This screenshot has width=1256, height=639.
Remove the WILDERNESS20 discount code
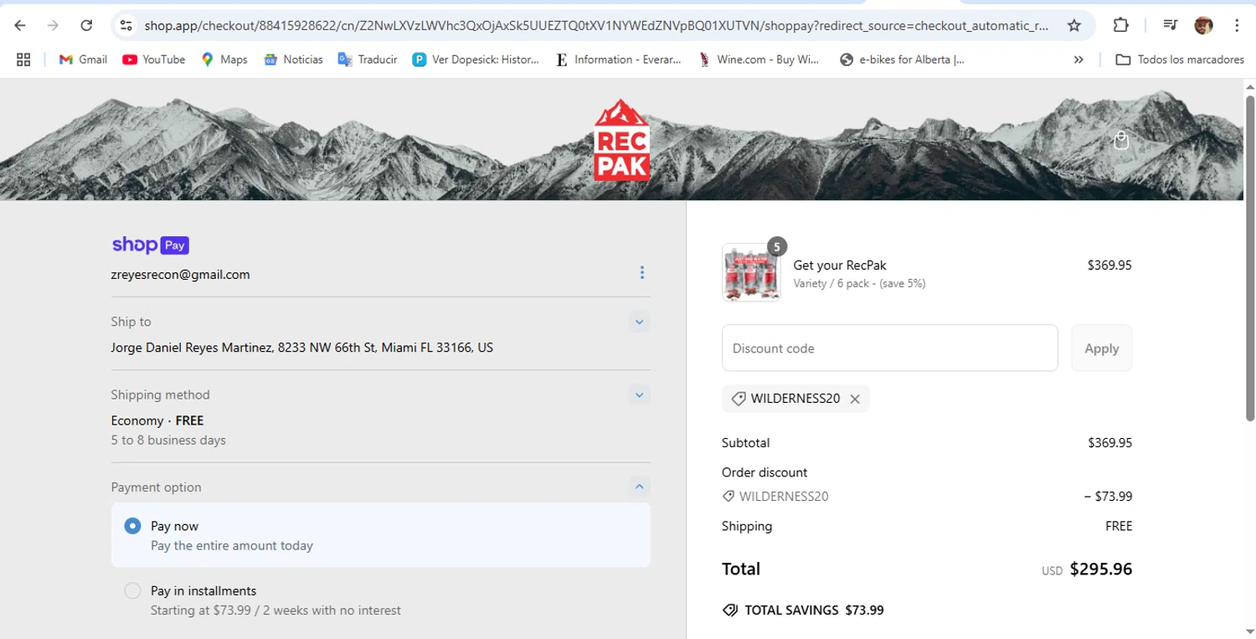pos(855,399)
